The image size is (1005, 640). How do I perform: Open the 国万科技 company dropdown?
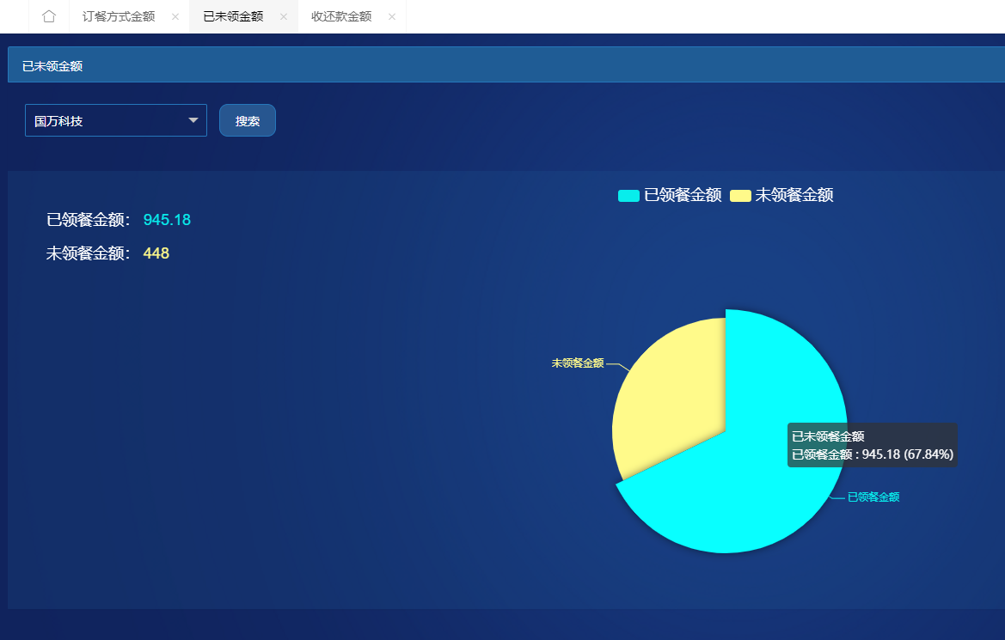107,121
